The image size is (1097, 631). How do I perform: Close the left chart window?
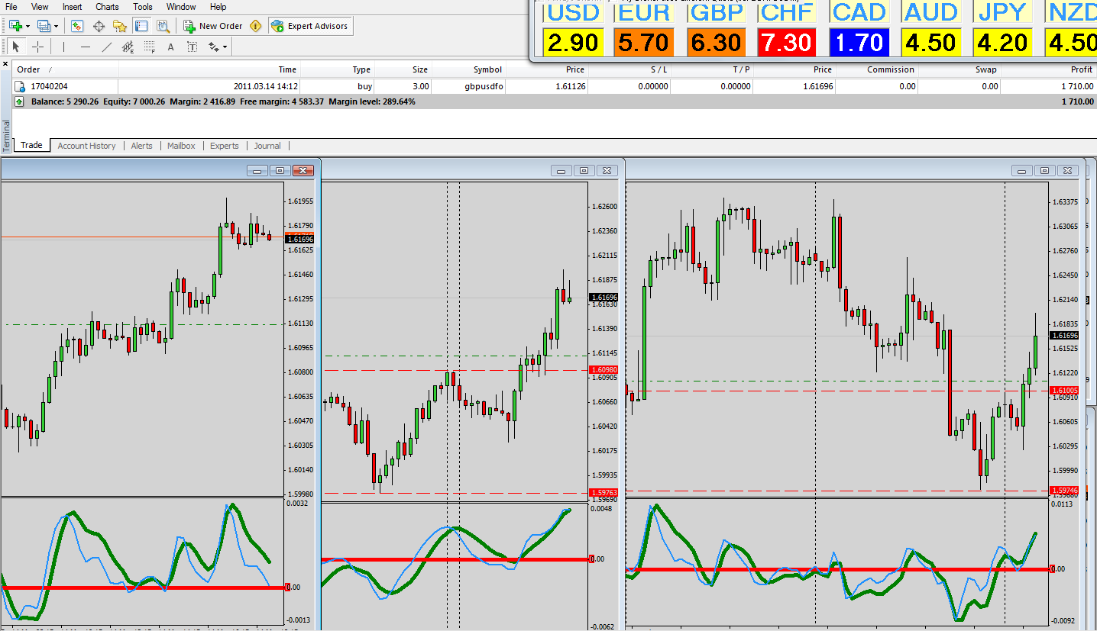point(303,171)
